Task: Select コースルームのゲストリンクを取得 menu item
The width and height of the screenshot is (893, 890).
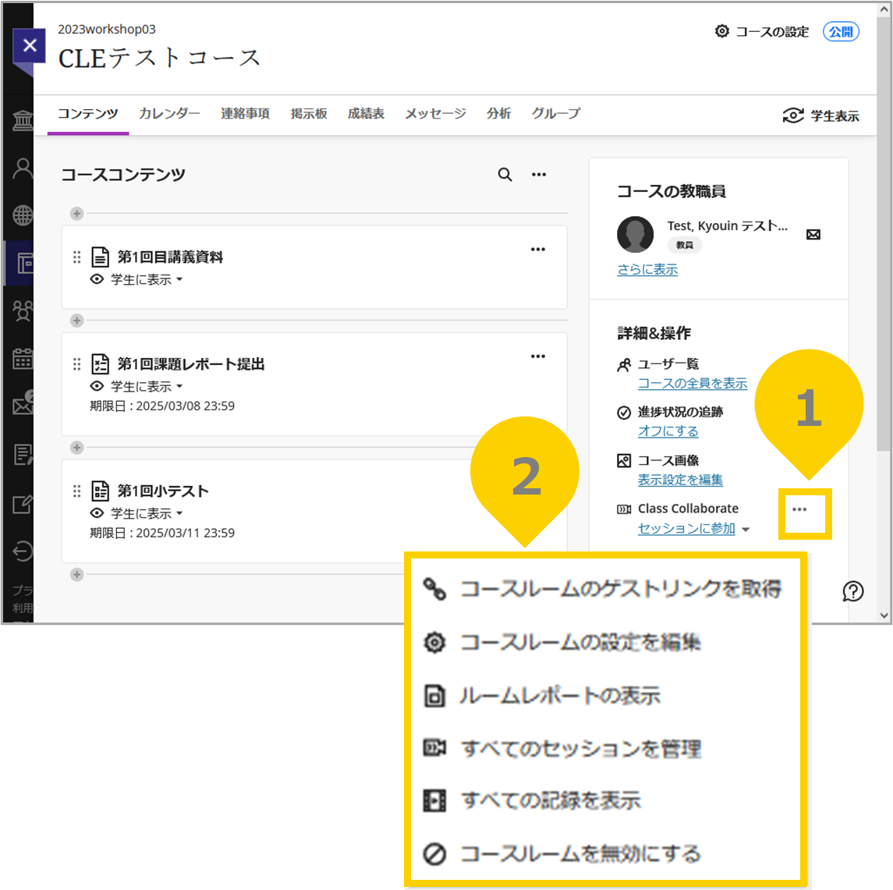Action: (604, 589)
